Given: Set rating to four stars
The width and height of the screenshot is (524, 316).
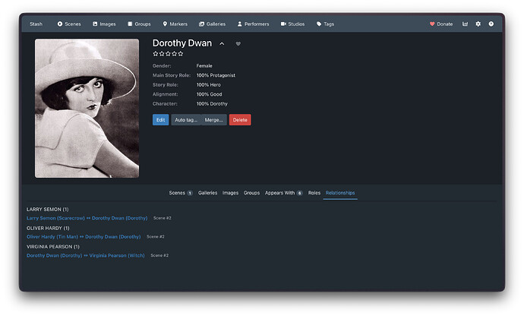Looking at the screenshot, I should 174,53.
